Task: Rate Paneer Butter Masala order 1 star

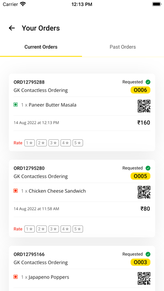Action: tap(30, 143)
